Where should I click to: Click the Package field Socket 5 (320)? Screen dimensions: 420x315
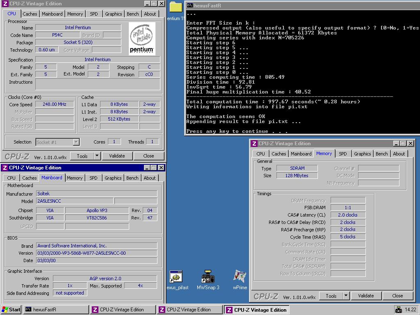click(x=78, y=42)
